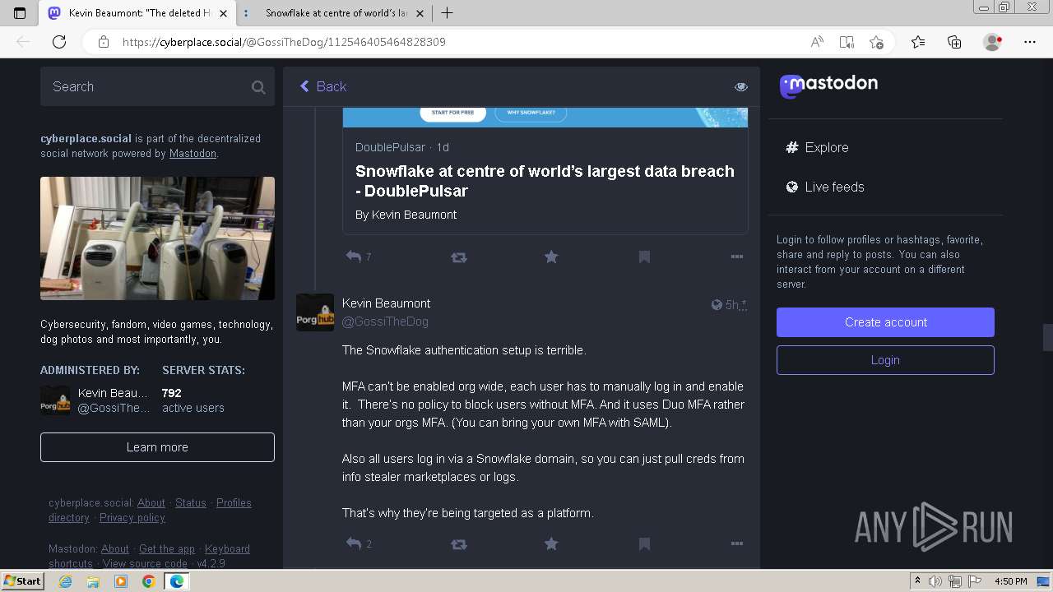Viewport: 1053px width, 592px height.
Task: Click the search magnifier icon
Action: pyautogui.click(x=258, y=87)
